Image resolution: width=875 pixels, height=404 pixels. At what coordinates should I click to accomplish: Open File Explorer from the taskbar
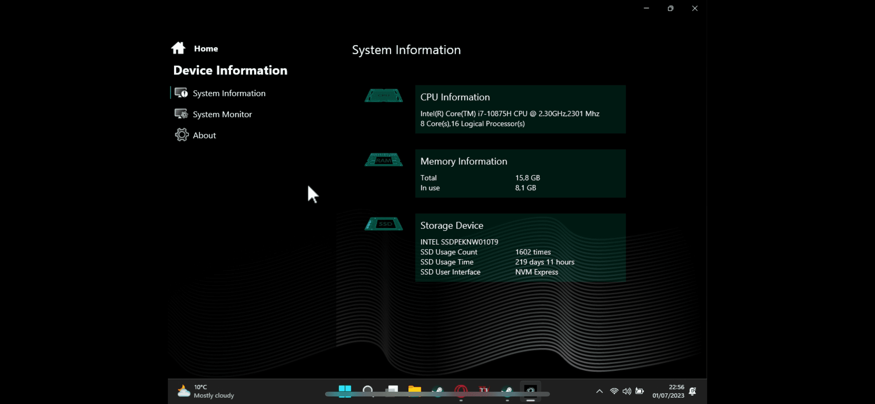click(415, 391)
